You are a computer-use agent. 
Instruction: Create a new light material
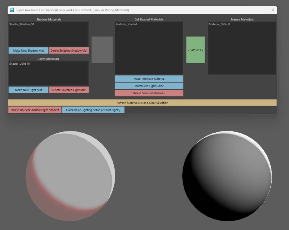pos(28,90)
